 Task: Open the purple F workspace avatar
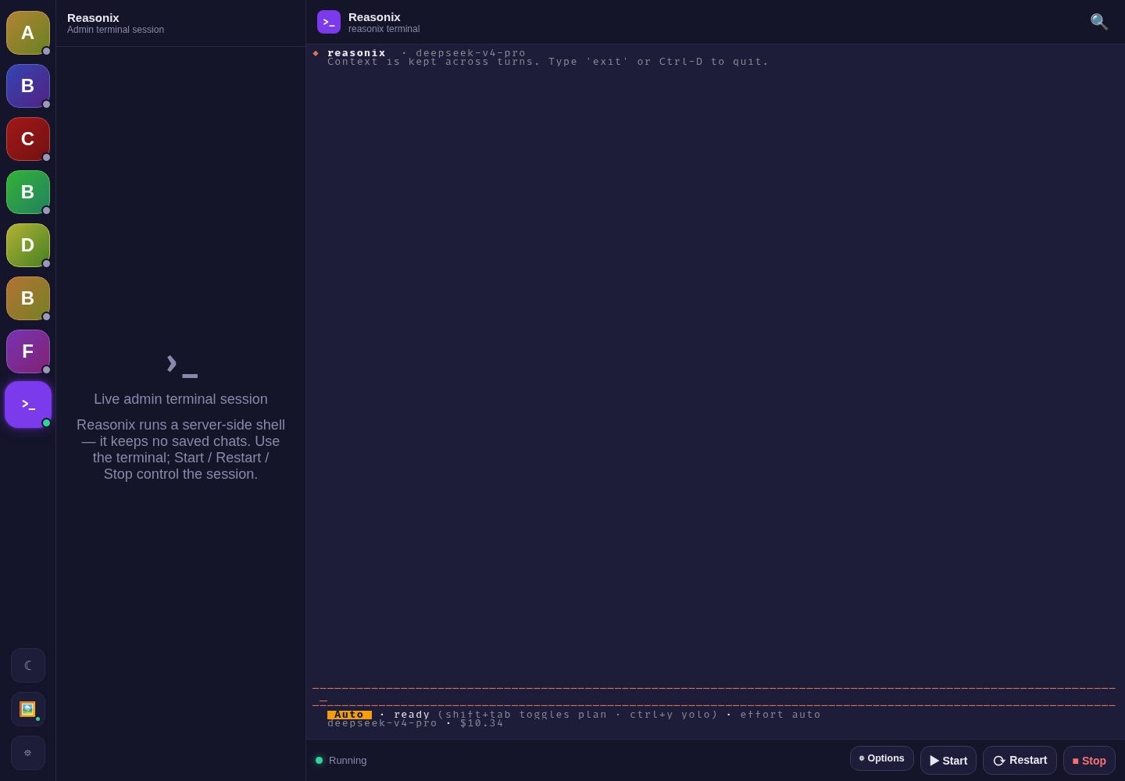tap(28, 351)
